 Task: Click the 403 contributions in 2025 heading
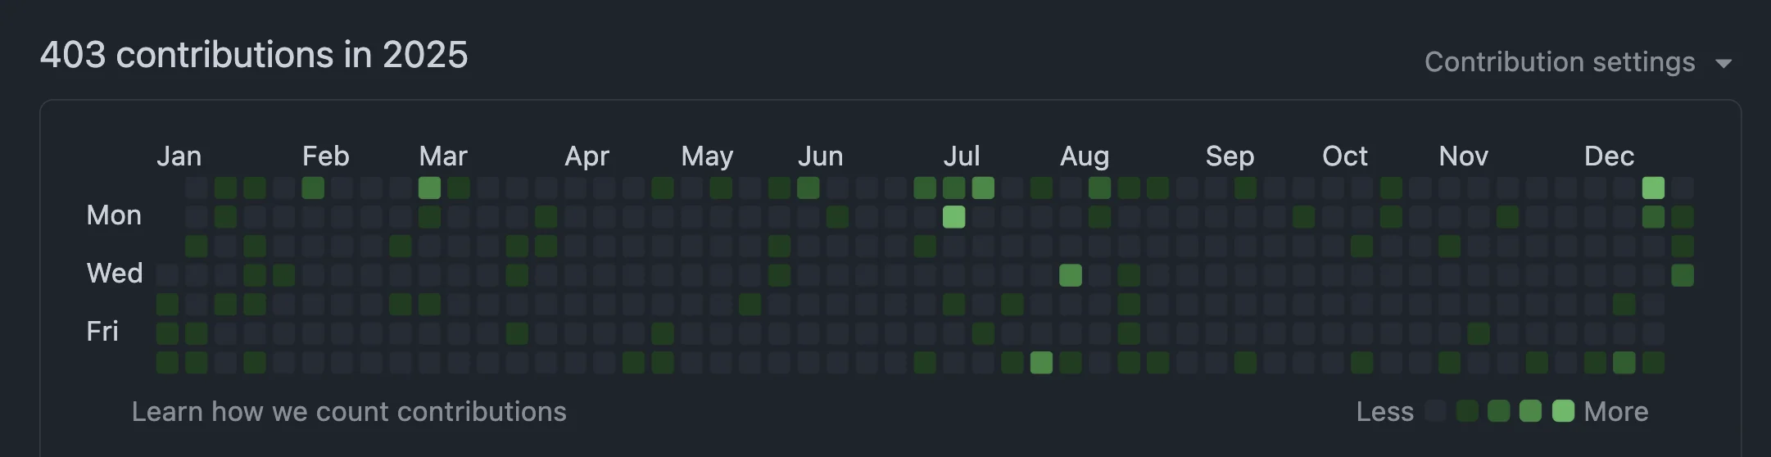tap(254, 55)
